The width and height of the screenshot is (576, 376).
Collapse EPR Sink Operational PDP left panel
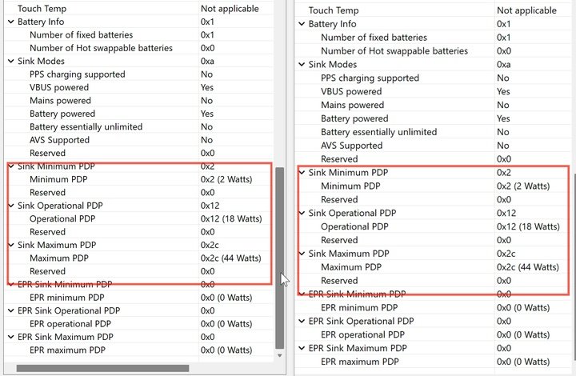10,310
